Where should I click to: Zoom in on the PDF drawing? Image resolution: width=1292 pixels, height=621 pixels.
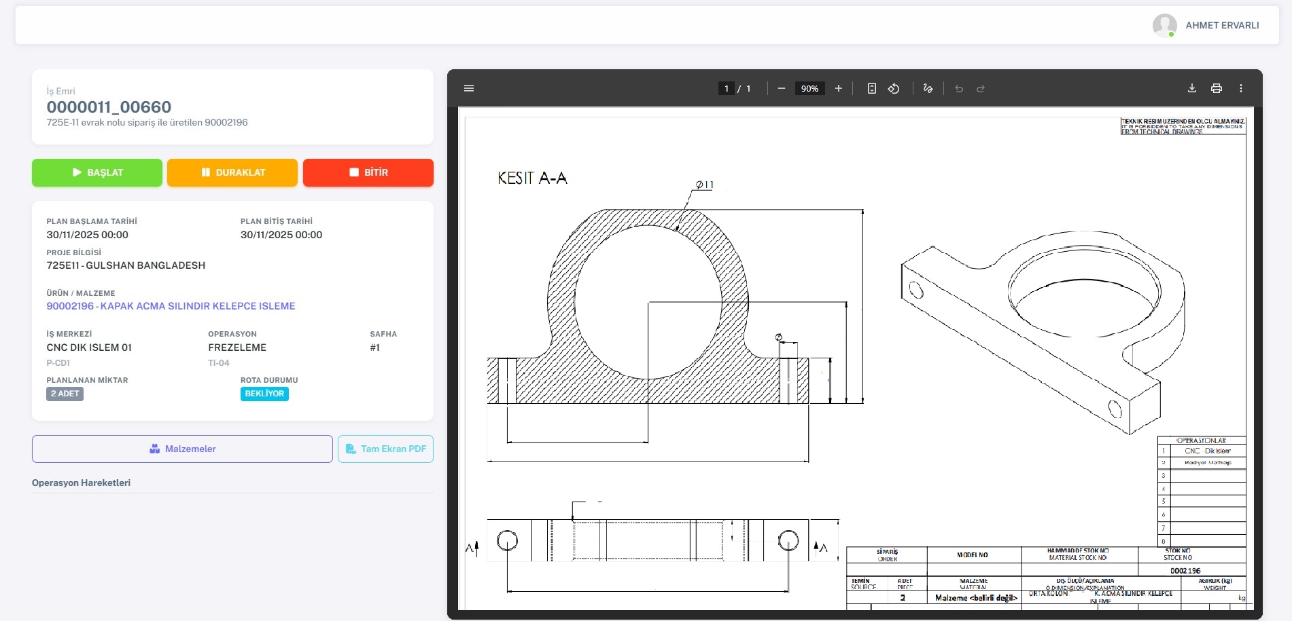point(839,88)
